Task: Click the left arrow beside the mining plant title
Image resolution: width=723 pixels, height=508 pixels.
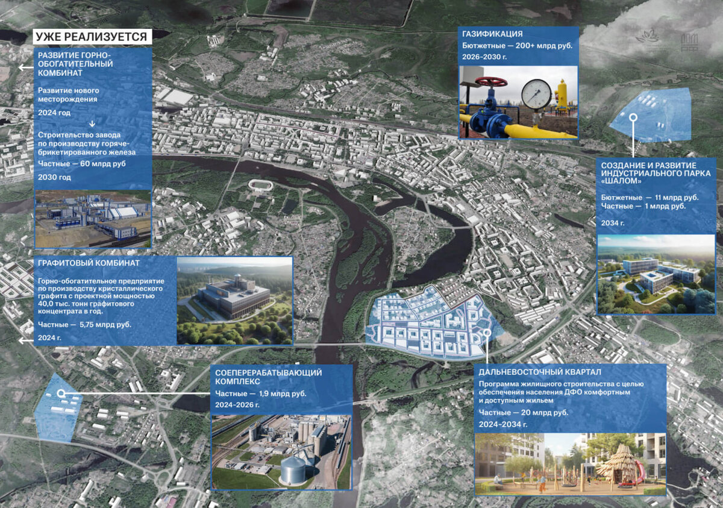Action: coord(25,67)
